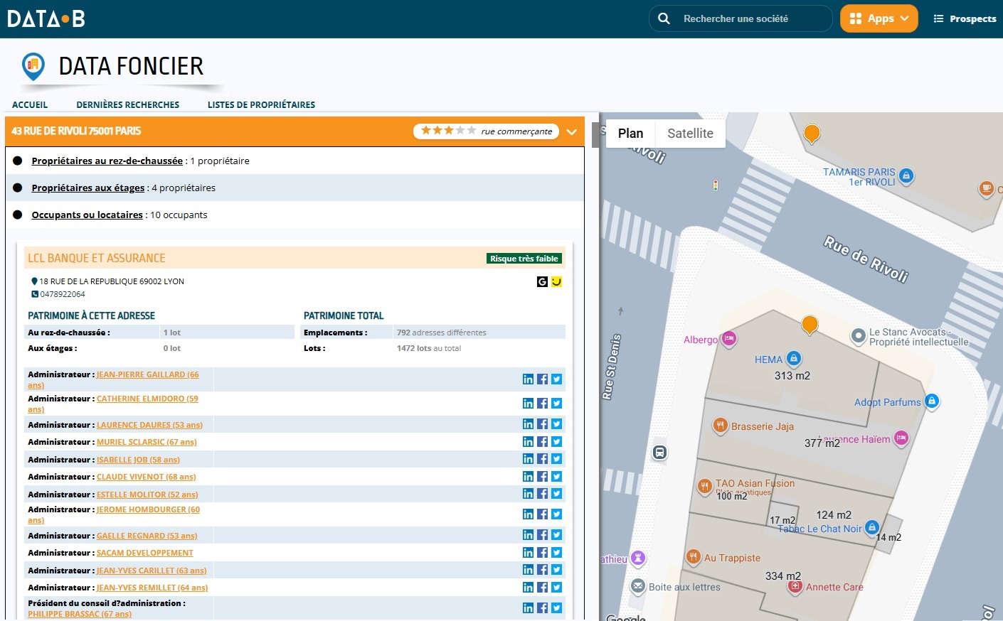Go to Listes de Propriétaires tab
Viewport: 1003px width, 621px height.
click(x=261, y=104)
